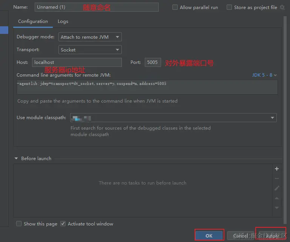The height and width of the screenshot is (242, 290).
Task: Open the Debugger mode dropdown
Action: [x=90, y=37]
